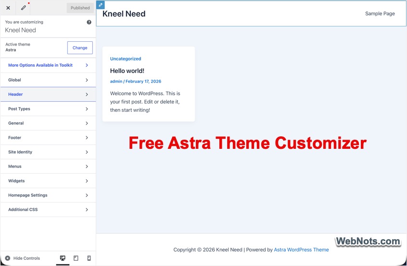Click the Hide Controls label
407x266 pixels.
tap(27, 258)
